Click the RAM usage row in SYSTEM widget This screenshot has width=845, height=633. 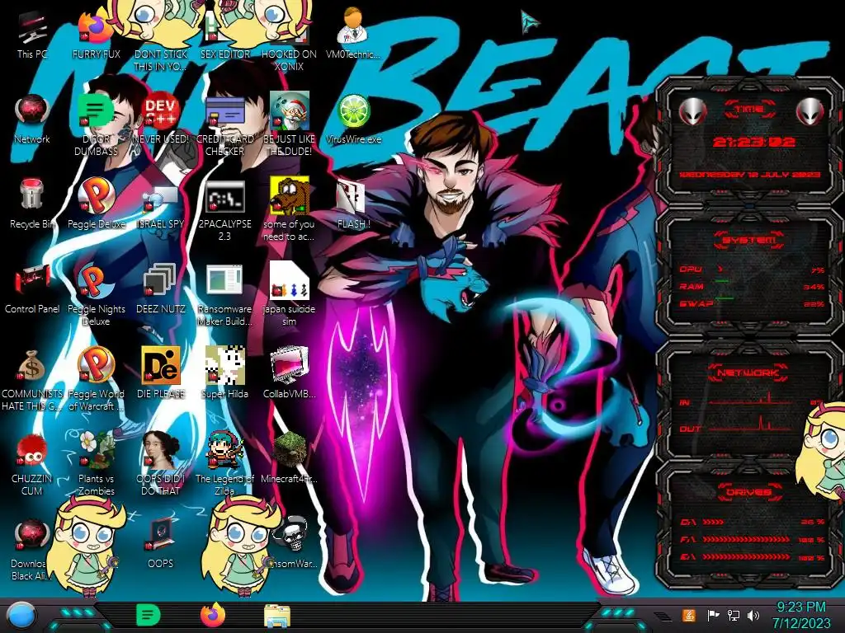point(752,286)
